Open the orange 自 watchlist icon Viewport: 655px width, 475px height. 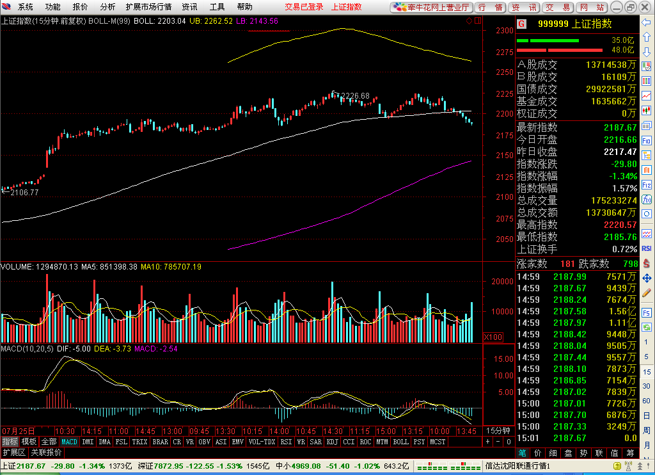[647, 170]
